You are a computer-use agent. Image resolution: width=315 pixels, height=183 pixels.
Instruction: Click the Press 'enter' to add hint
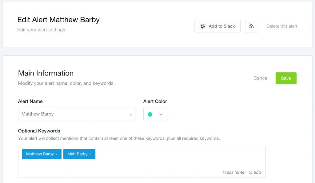(x=242, y=172)
